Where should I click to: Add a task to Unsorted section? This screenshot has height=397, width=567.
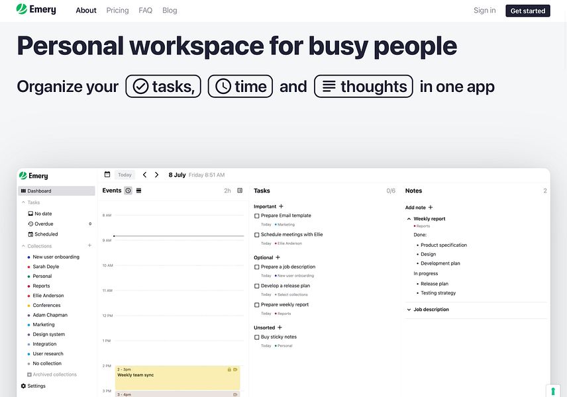coord(280,328)
